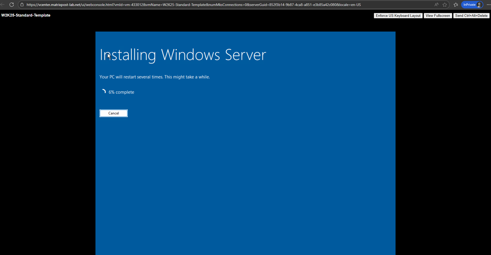Open Read aloud icon in address bar

click(436, 5)
